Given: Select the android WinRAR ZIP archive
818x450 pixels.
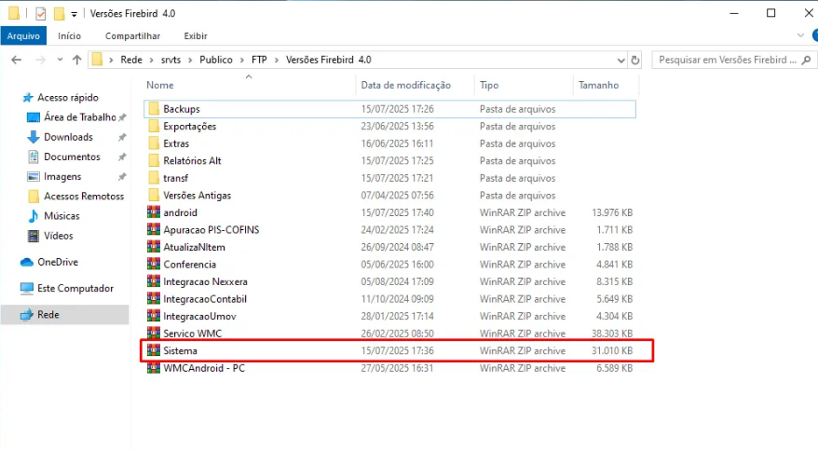Looking at the screenshot, I should (x=180, y=212).
